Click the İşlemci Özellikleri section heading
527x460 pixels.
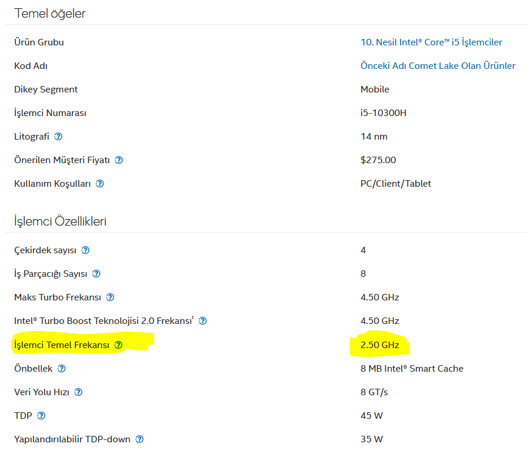point(60,221)
